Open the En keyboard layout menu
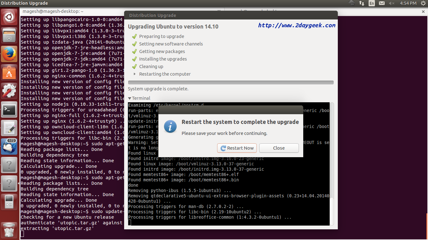The height and width of the screenshot is (240, 428). coord(372,3)
